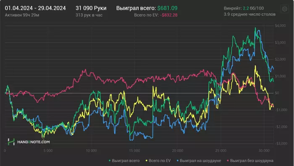Click the 25 000 x-axis label

tap(221, 150)
